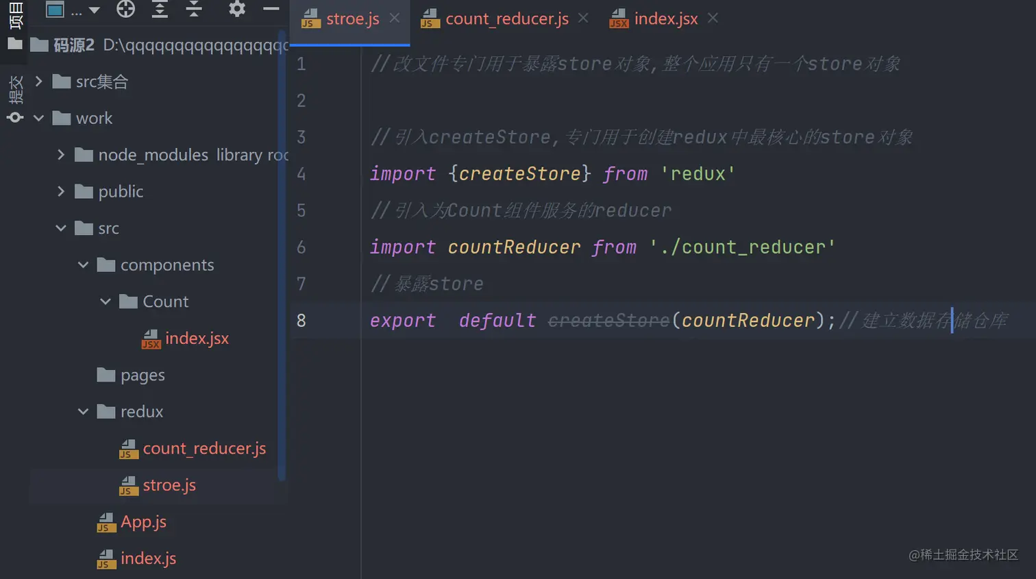Click the commit icon in left sidebar
The width and height of the screenshot is (1036, 579).
tap(14, 118)
